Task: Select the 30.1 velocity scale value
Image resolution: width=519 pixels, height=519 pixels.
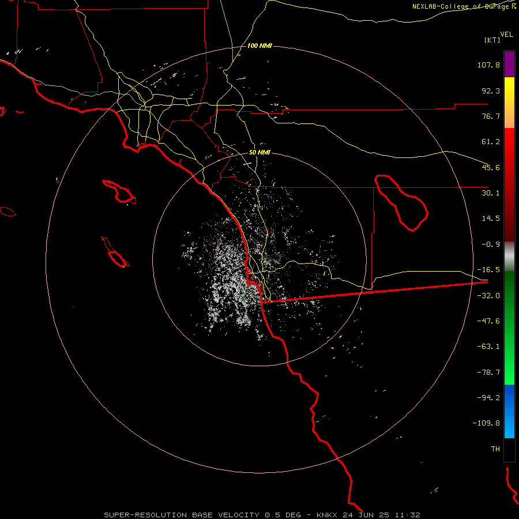Action: [491, 193]
